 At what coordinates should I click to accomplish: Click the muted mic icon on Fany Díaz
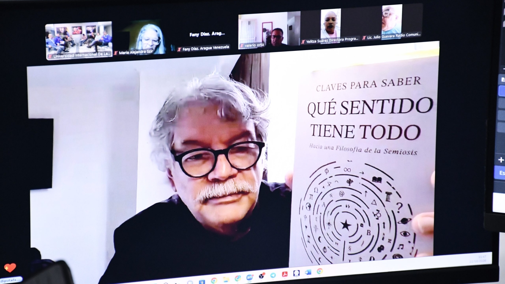click(x=179, y=49)
